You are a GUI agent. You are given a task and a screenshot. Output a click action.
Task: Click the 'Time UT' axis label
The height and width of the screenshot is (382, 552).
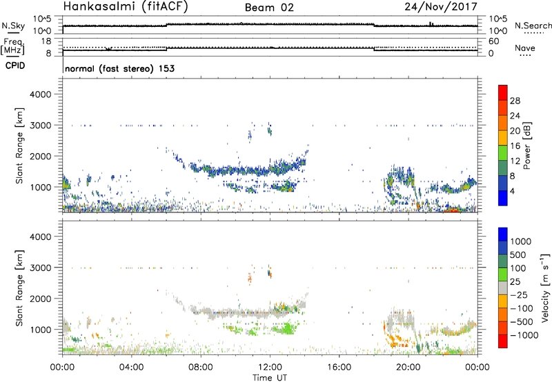(270, 378)
